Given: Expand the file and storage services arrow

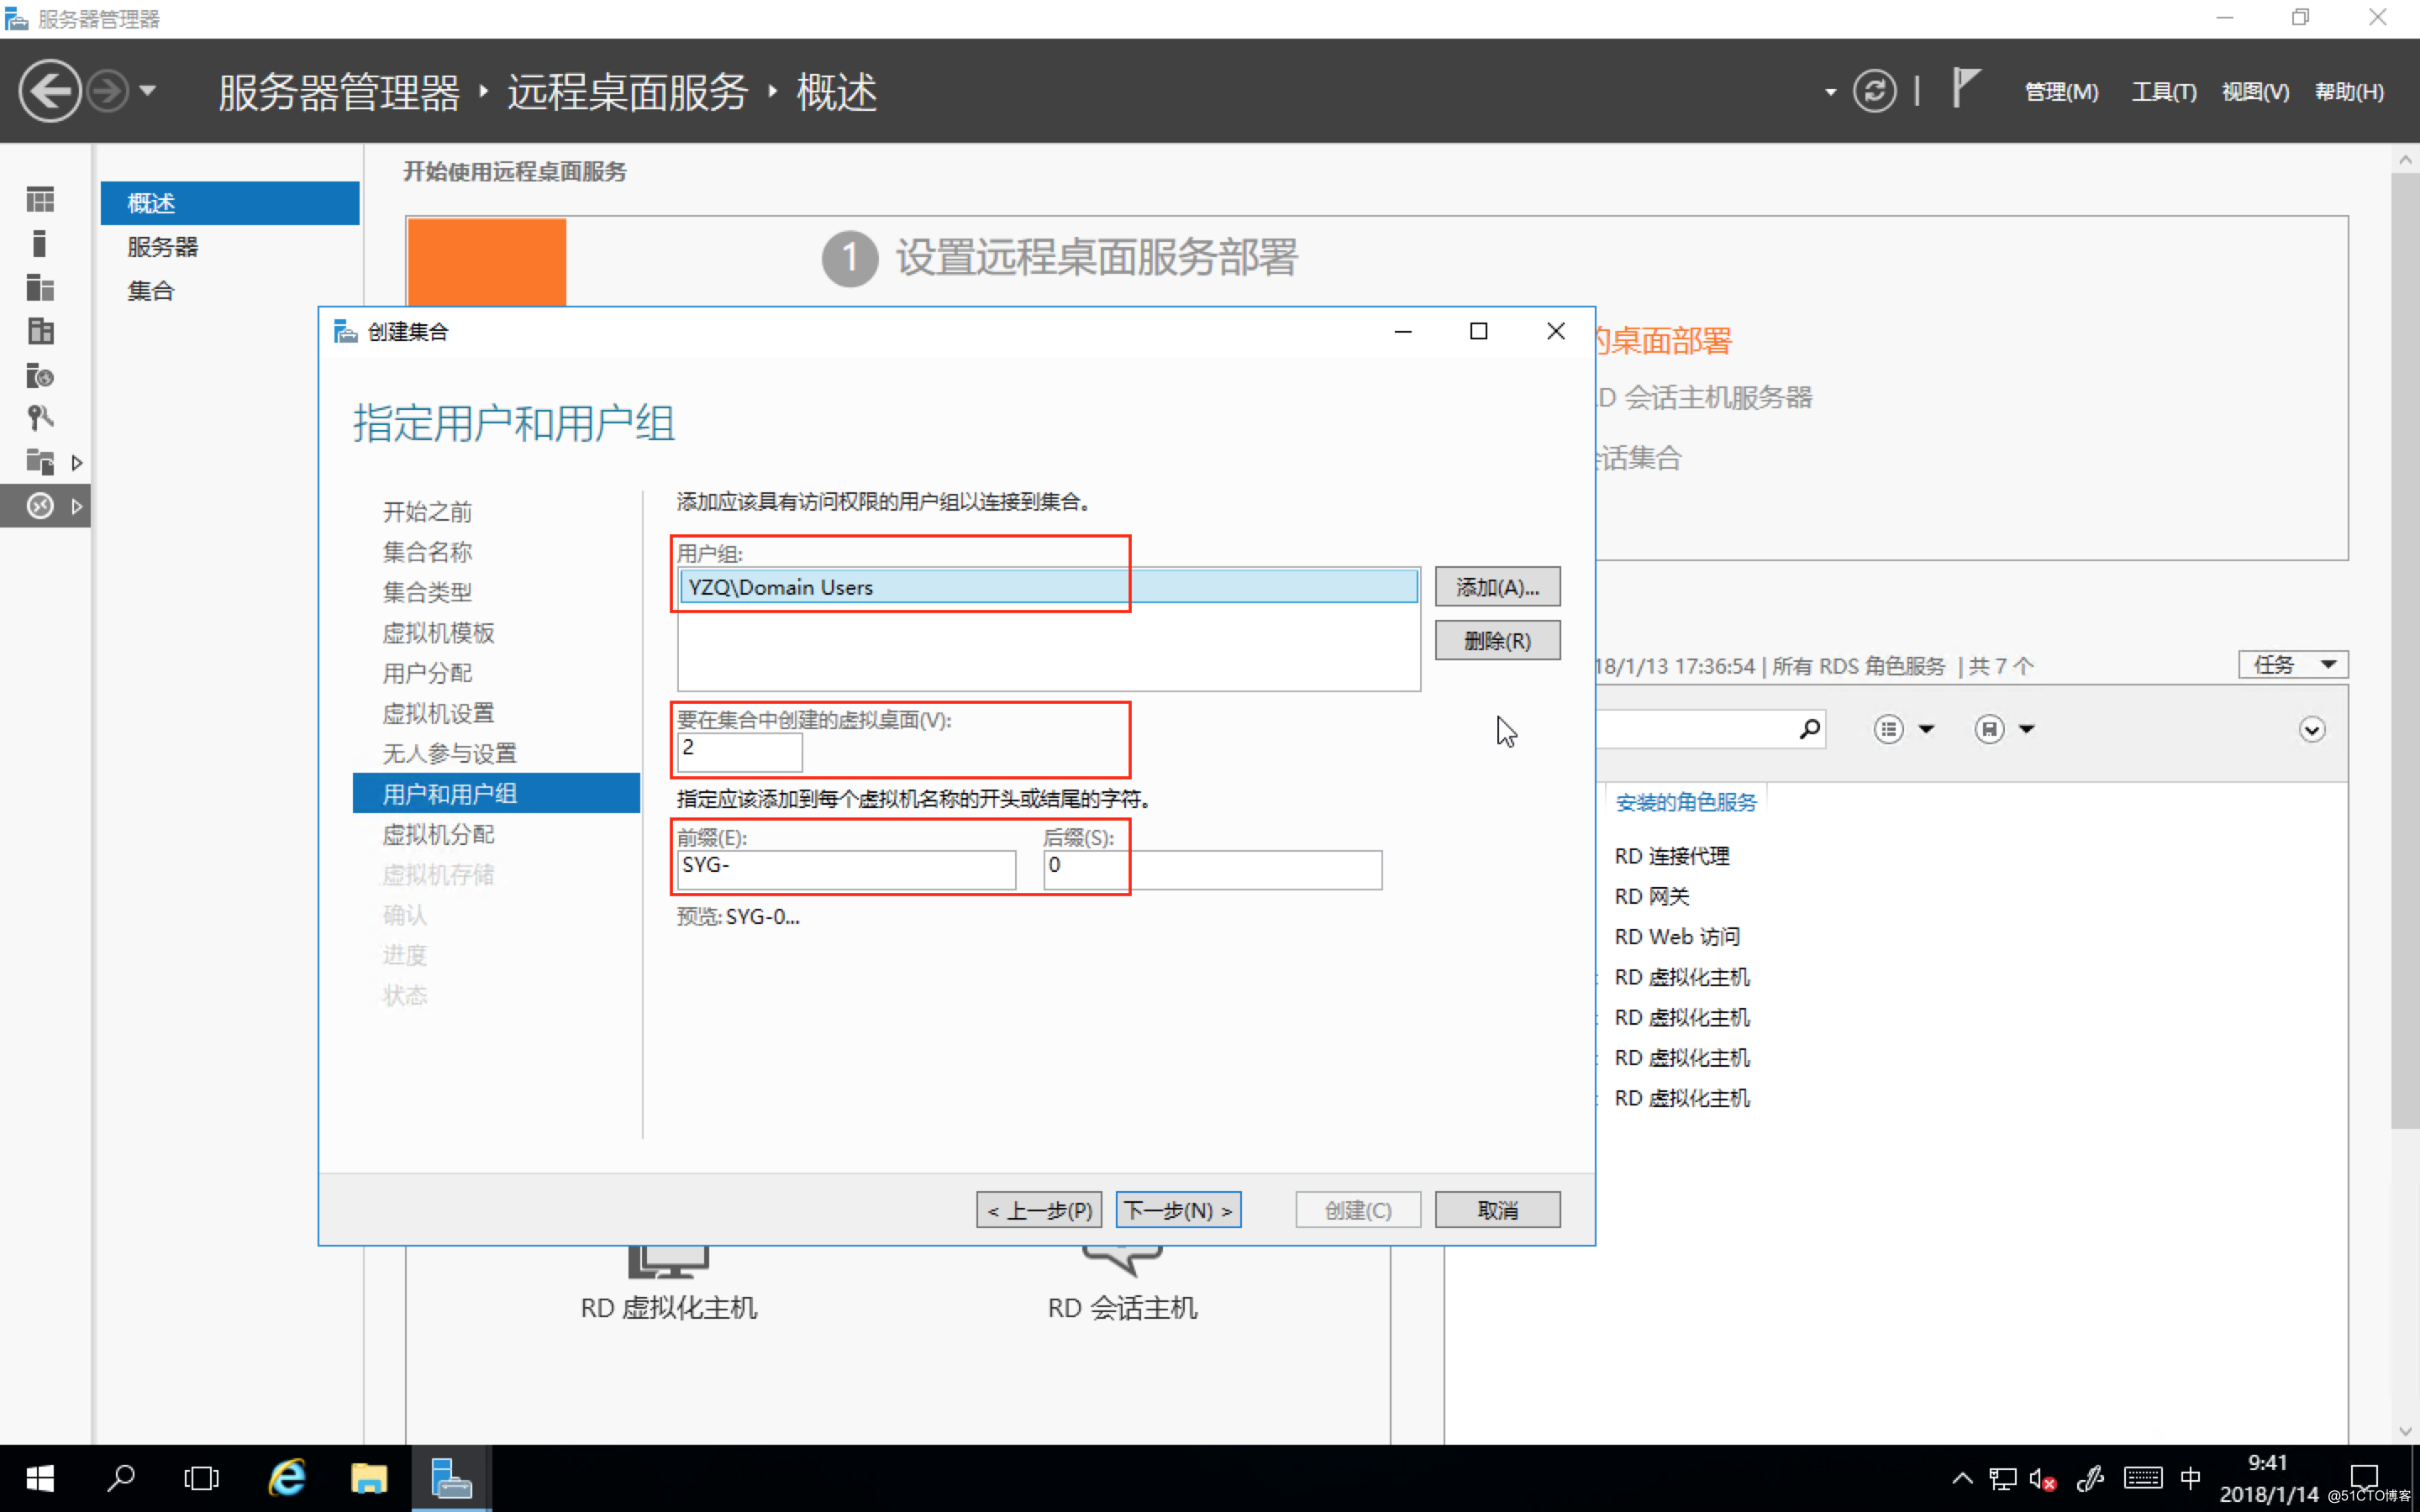Looking at the screenshot, I should tap(77, 463).
